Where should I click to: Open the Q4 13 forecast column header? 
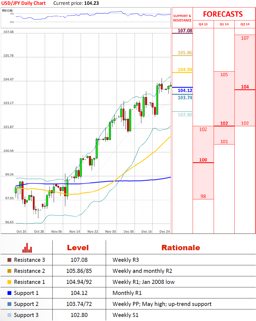(203, 24)
